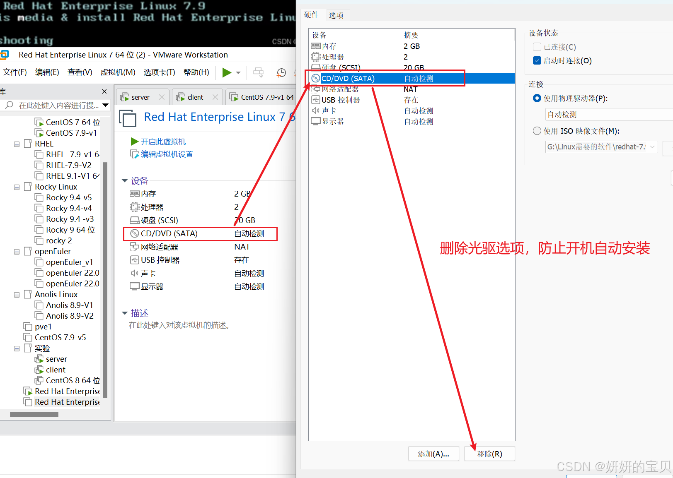Click 内存 memory icon in VM summary
Image resolution: width=673 pixels, height=478 pixels.
[x=134, y=194]
